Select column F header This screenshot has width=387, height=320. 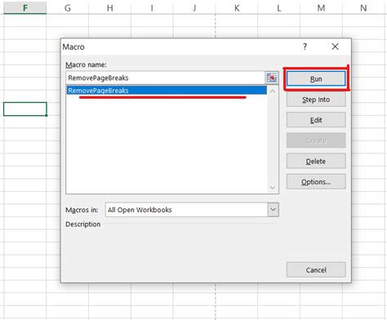point(25,7)
